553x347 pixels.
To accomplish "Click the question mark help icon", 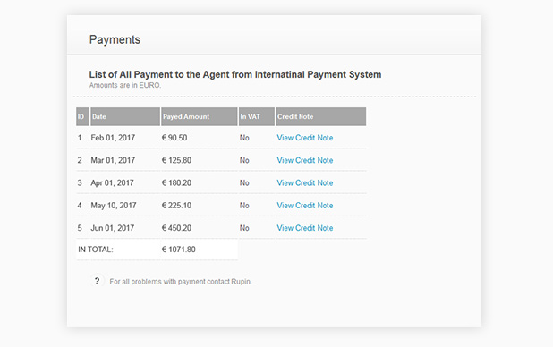I will coord(97,281).
